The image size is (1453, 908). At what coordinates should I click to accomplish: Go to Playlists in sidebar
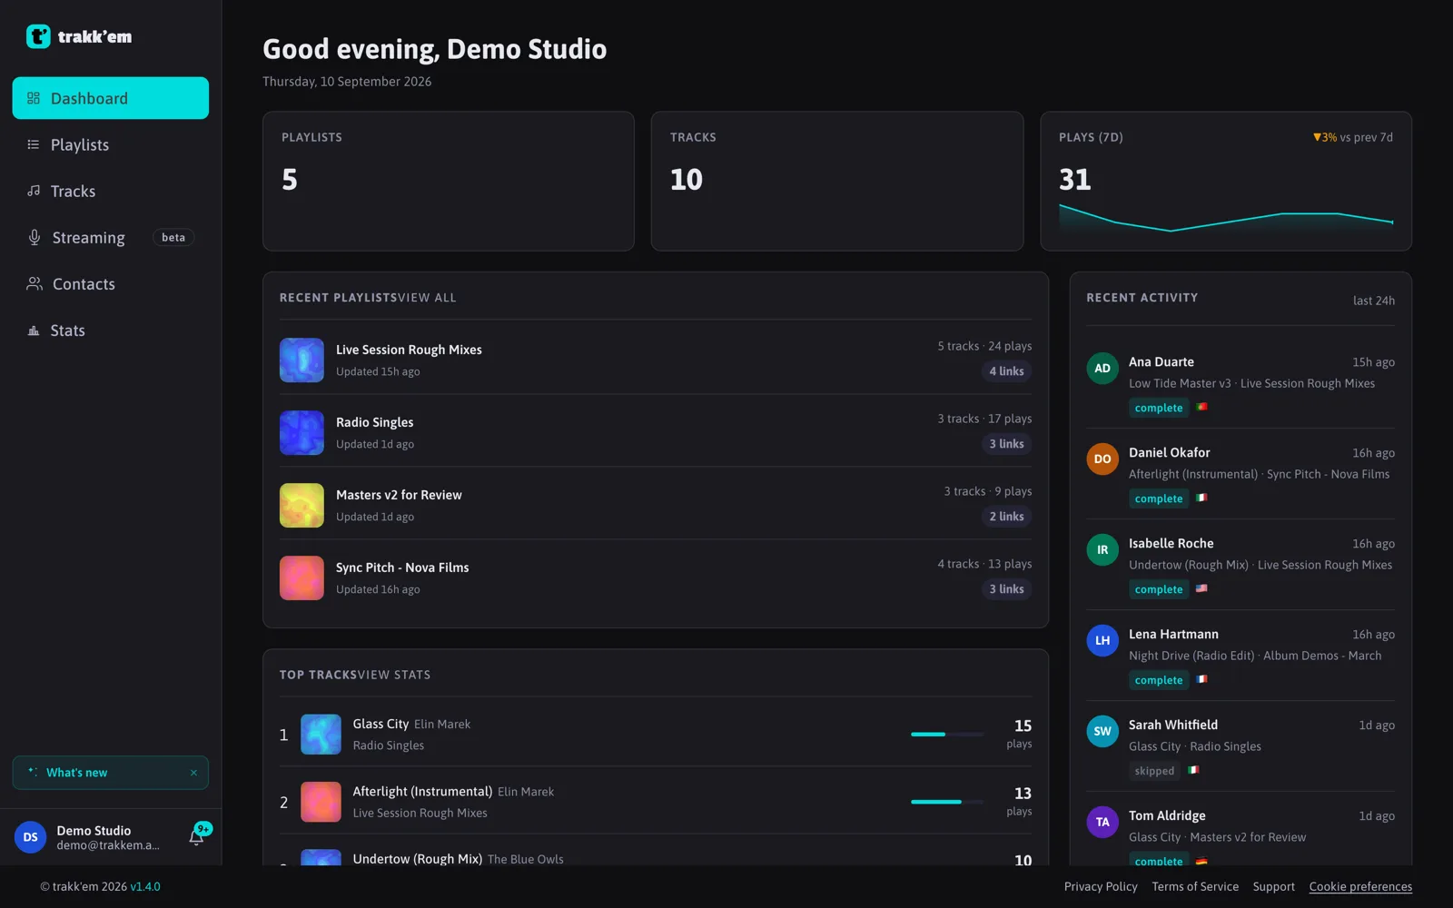tap(110, 144)
